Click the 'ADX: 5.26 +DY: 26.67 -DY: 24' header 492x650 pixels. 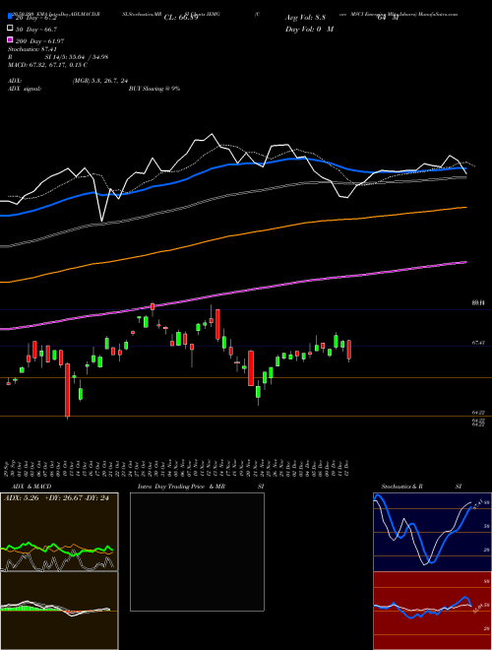[56, 498]
